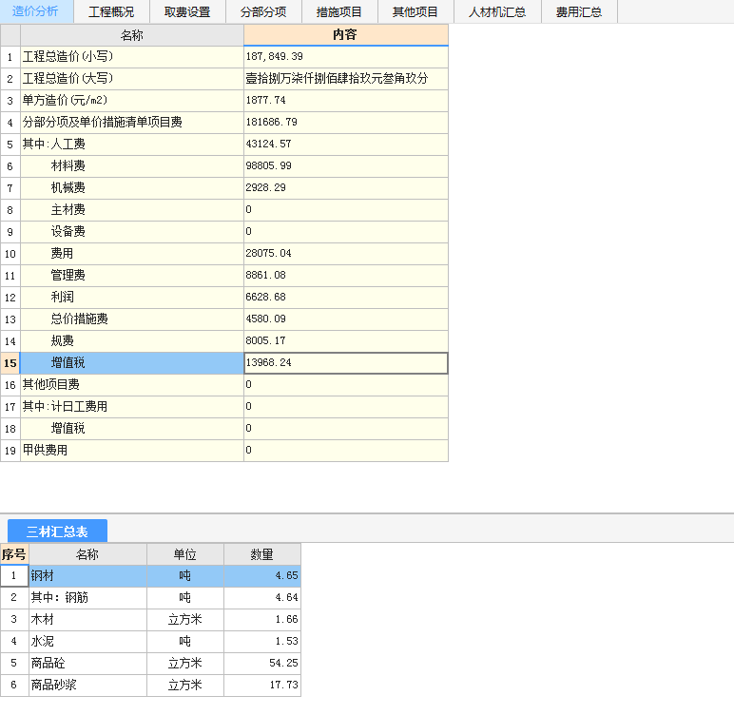This screenshot has width=734, height=715.
Task: Click the quantity 17.73 for 商品砂浆
Action: (262, 685)
